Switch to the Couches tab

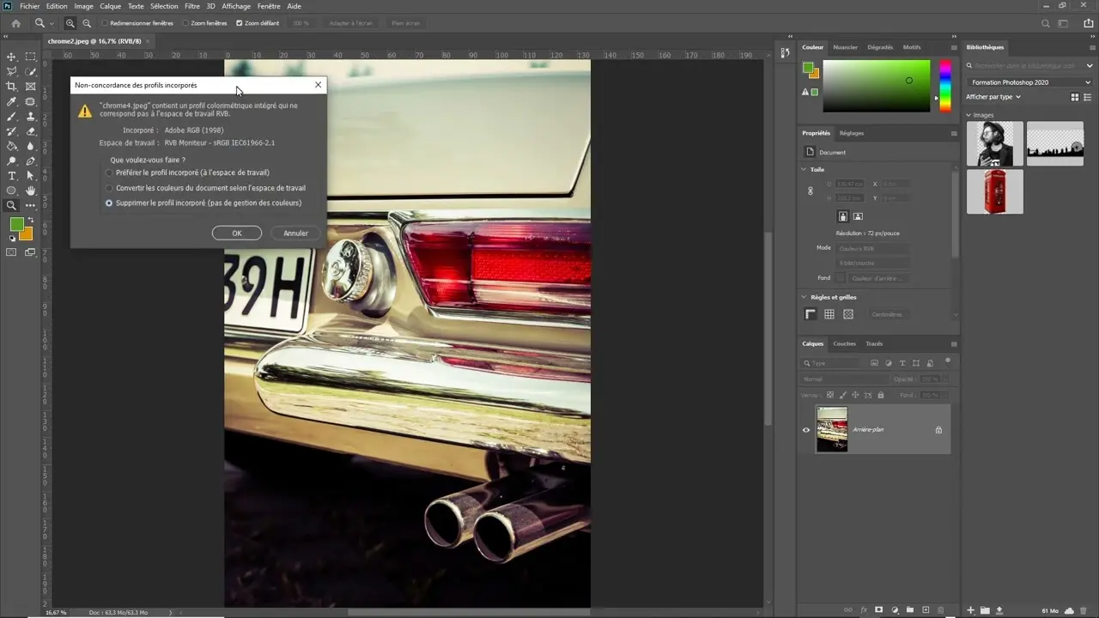pos(844,343)
